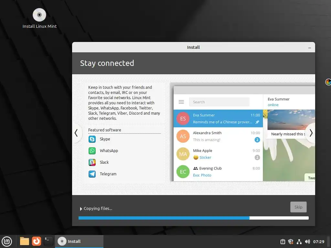Click the Telegram icon in Featured software
The width and height of the screenshot is (331, 248).
(x=92, y=174)
